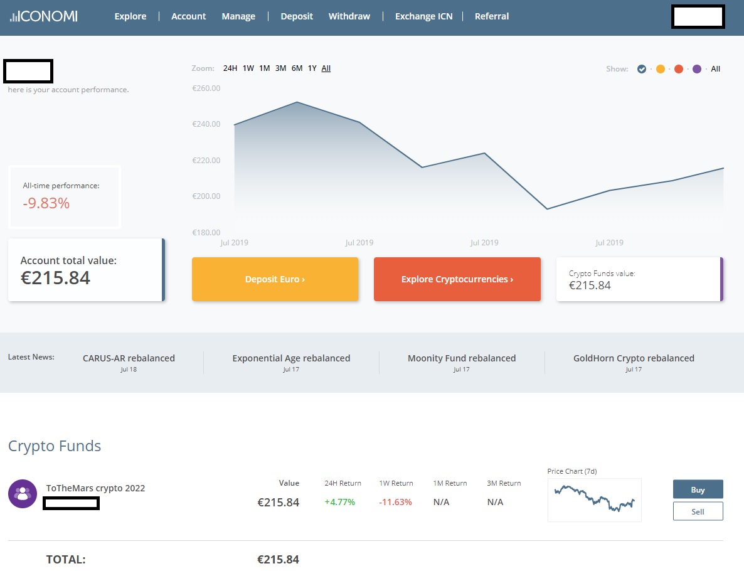Click the +4.77% 24H return value
Image resolution: width=744 pixels, height=571 pixels.
[x=340, y=502]
